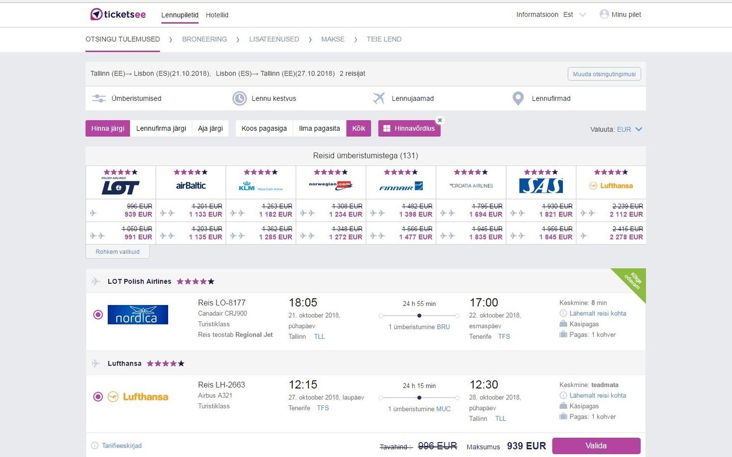Click the TFS airport code under Tenerife arrival

point(504,336)
